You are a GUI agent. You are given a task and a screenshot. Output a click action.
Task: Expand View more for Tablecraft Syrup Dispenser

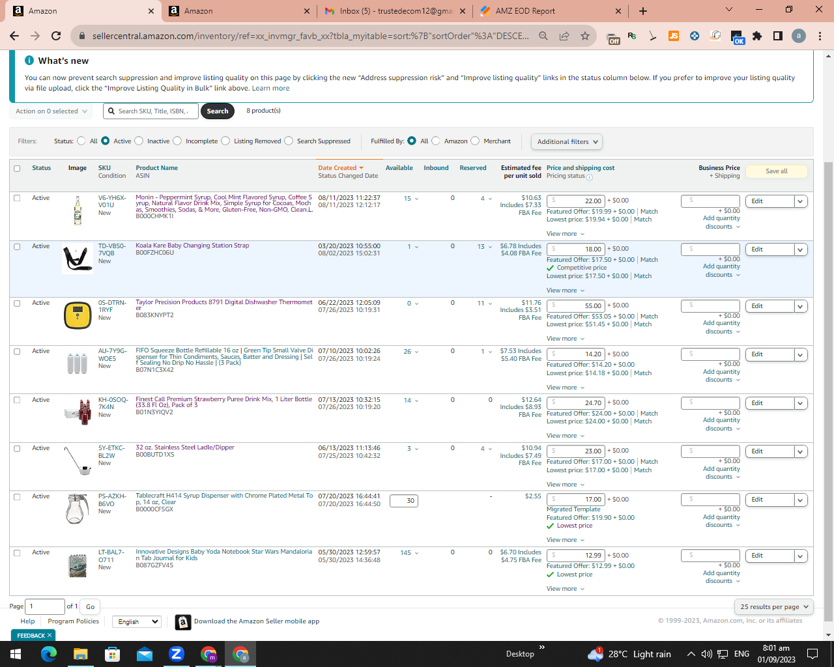566,540
